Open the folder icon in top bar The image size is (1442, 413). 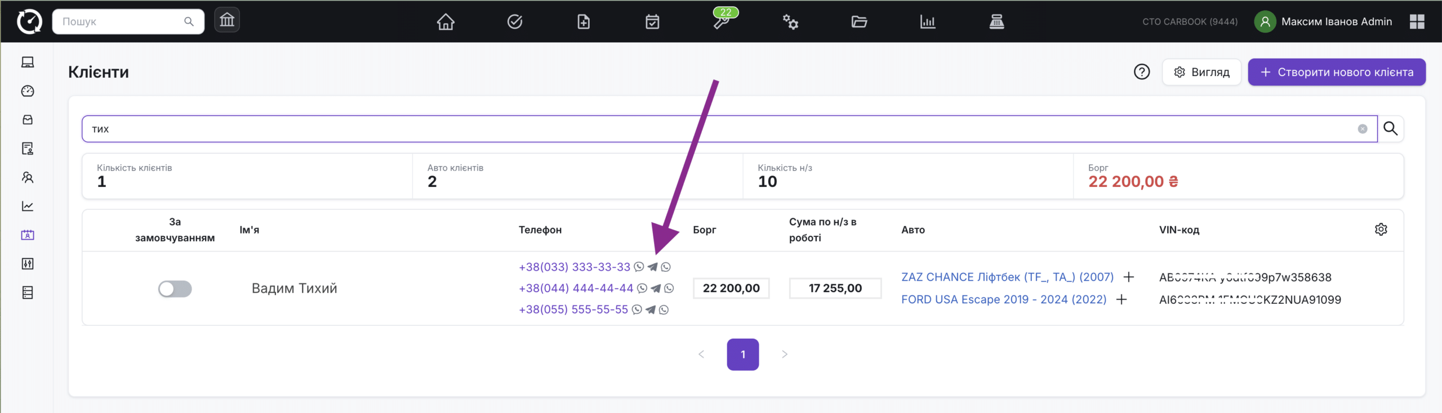click(x=859, y=22)
